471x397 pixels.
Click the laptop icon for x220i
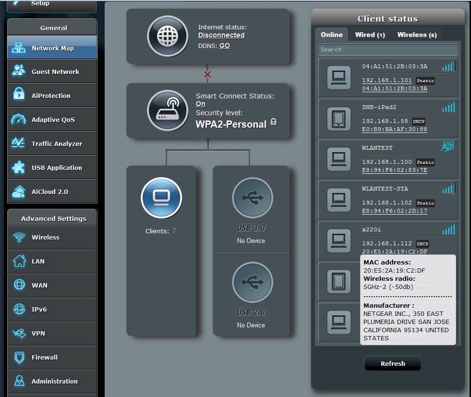click(339, 241)
